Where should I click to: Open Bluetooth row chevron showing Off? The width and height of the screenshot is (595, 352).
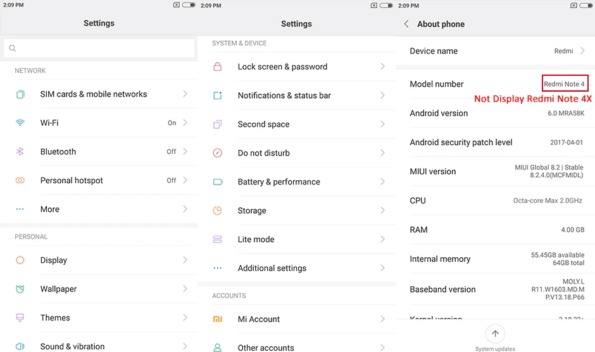pyautogui.click(x=185, y=151)
